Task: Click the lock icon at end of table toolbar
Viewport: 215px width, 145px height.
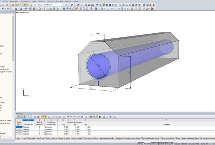Action: pos(115,117)
